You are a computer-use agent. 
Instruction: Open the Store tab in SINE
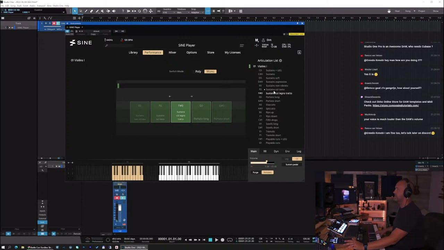coord(211,52)
